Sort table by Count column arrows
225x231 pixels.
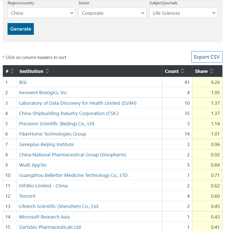coord(182,71)
